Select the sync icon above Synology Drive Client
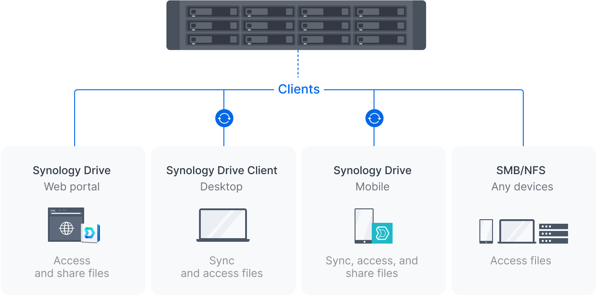 (223, 118)
